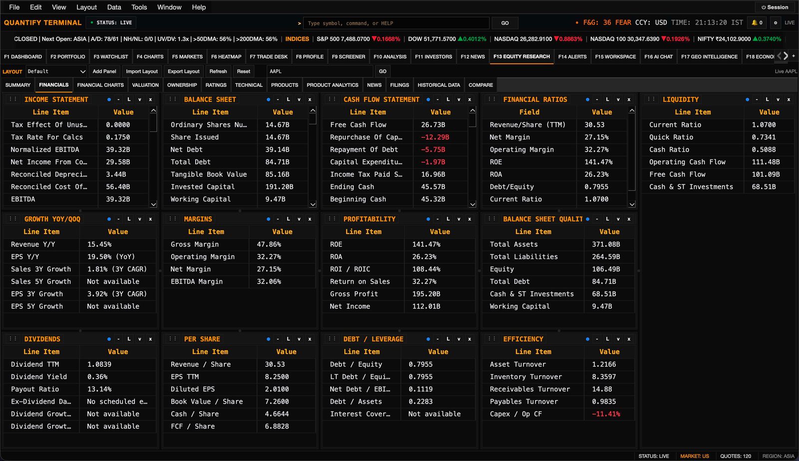This screenshot has height=461, width=799.
Task: Go to the F9 Screener tab
Action: 349,56
